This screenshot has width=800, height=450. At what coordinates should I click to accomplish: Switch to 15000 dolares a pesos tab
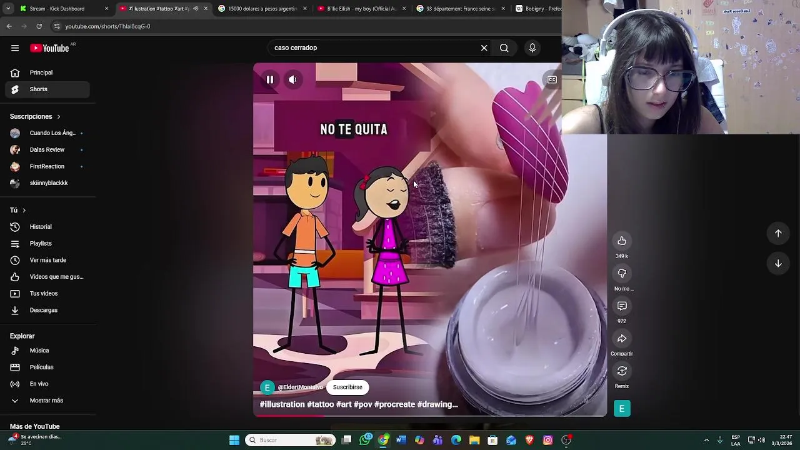[262, 9]
